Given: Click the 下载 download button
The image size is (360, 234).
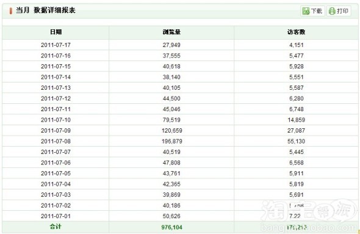Looking at the screenshot, I should (x=312, y=11).
